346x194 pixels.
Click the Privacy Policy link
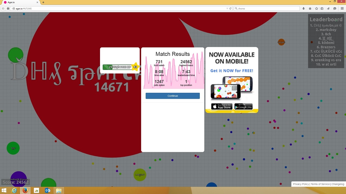coord(301,184)
